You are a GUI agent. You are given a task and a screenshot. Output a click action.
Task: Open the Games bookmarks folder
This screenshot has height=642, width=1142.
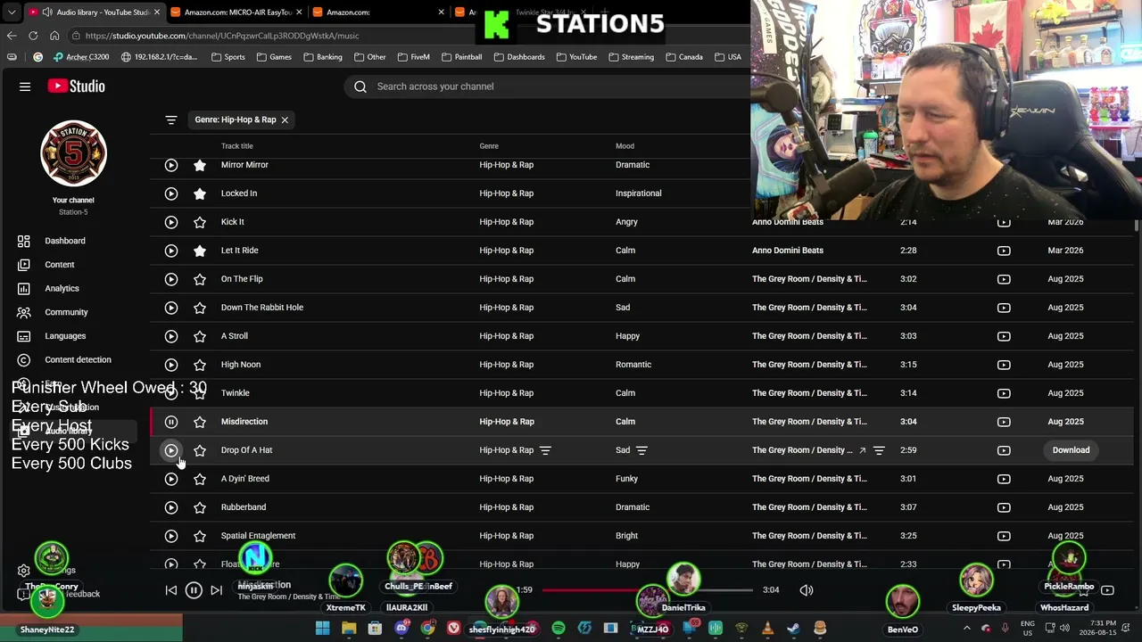274,57
